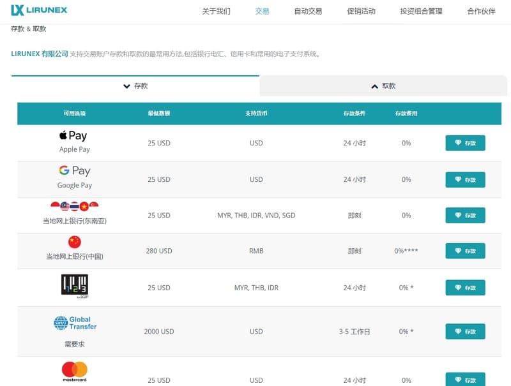The width and height of the screenshot is (511, 386).
Task: Open the 关于我们 menu
Action: point(216,11)
